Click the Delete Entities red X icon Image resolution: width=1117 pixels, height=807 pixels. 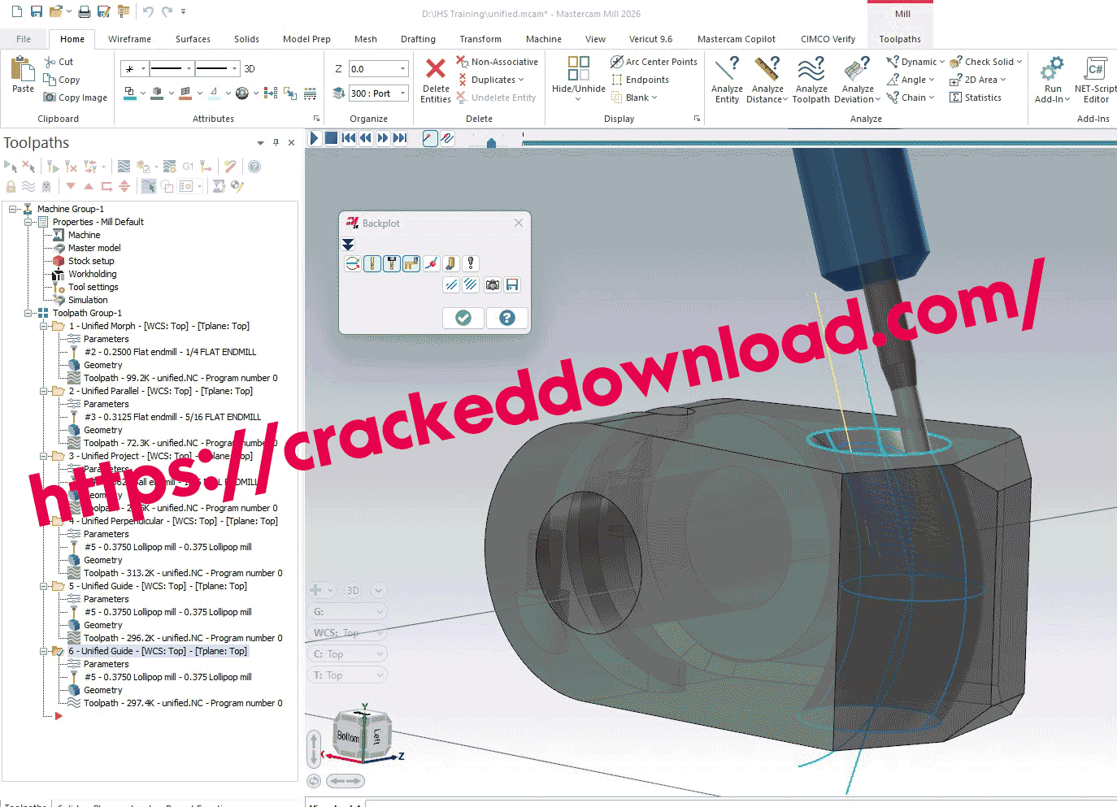(436, 69)
